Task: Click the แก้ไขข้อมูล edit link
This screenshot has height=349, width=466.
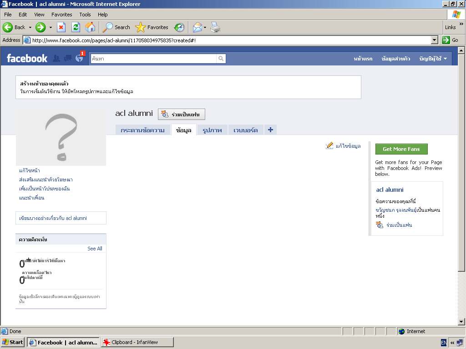Action: click(348, 146)
